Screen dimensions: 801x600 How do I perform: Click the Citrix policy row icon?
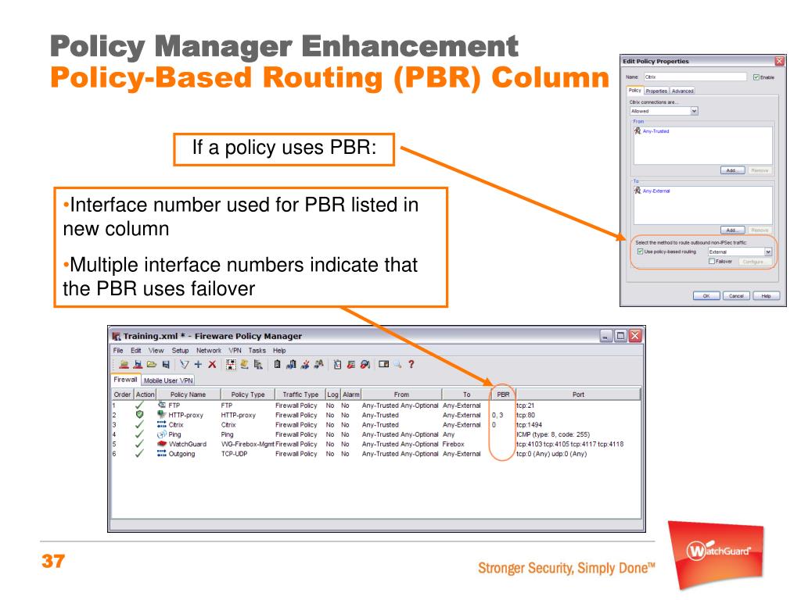(162, 424)
